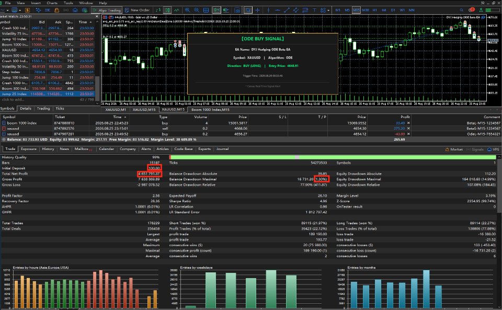
Task: Click the green history quality bar
Action: click(333, 157)
